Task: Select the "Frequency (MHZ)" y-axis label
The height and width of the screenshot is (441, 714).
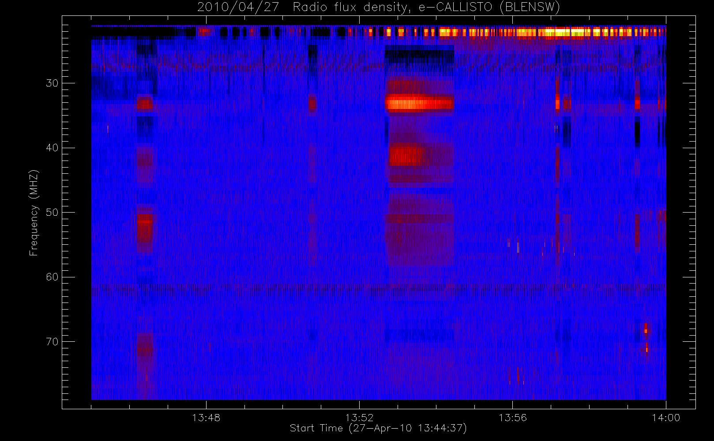Action: pos(34,213)
